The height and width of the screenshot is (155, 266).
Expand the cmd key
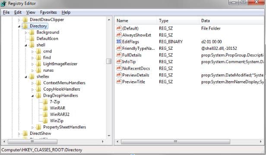pyautogui.click(x=32, y=52)
